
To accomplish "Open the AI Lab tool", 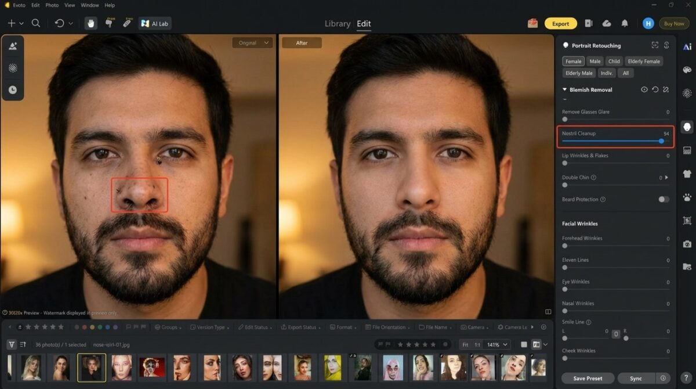I will [155, 23].
